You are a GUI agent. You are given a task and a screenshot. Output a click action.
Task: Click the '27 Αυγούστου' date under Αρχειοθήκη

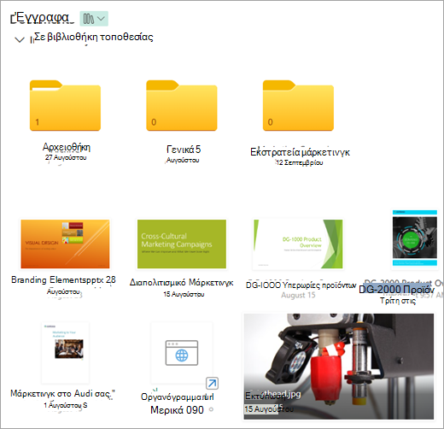point(66,157)
